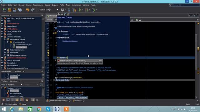200x112 pixels.
Task: Click the Windows Start button
Action: point(3,109)
